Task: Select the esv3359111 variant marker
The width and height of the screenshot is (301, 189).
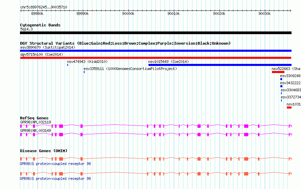Action: pos(84,72)
